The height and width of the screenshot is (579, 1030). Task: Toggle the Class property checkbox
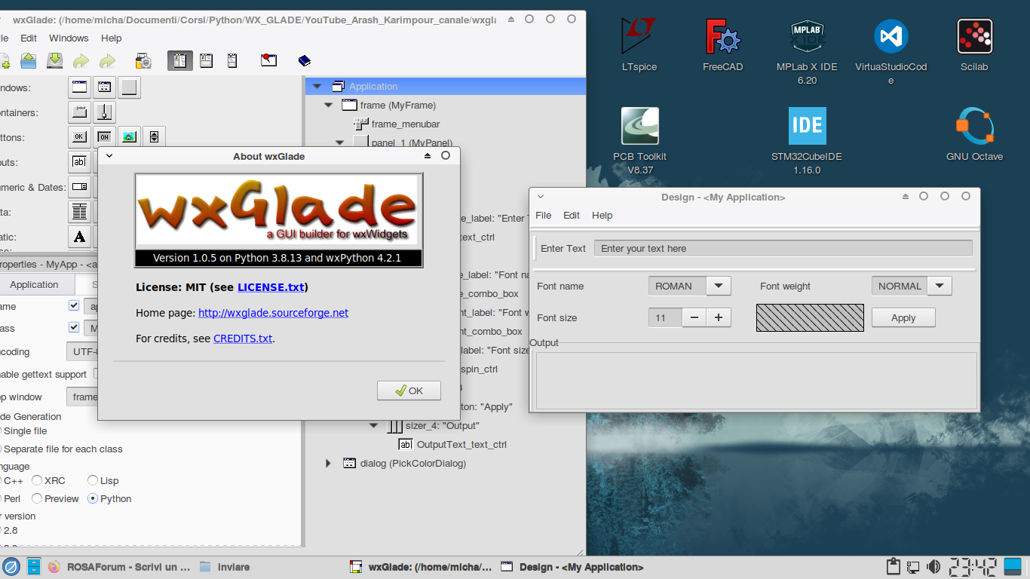[74, 328]
